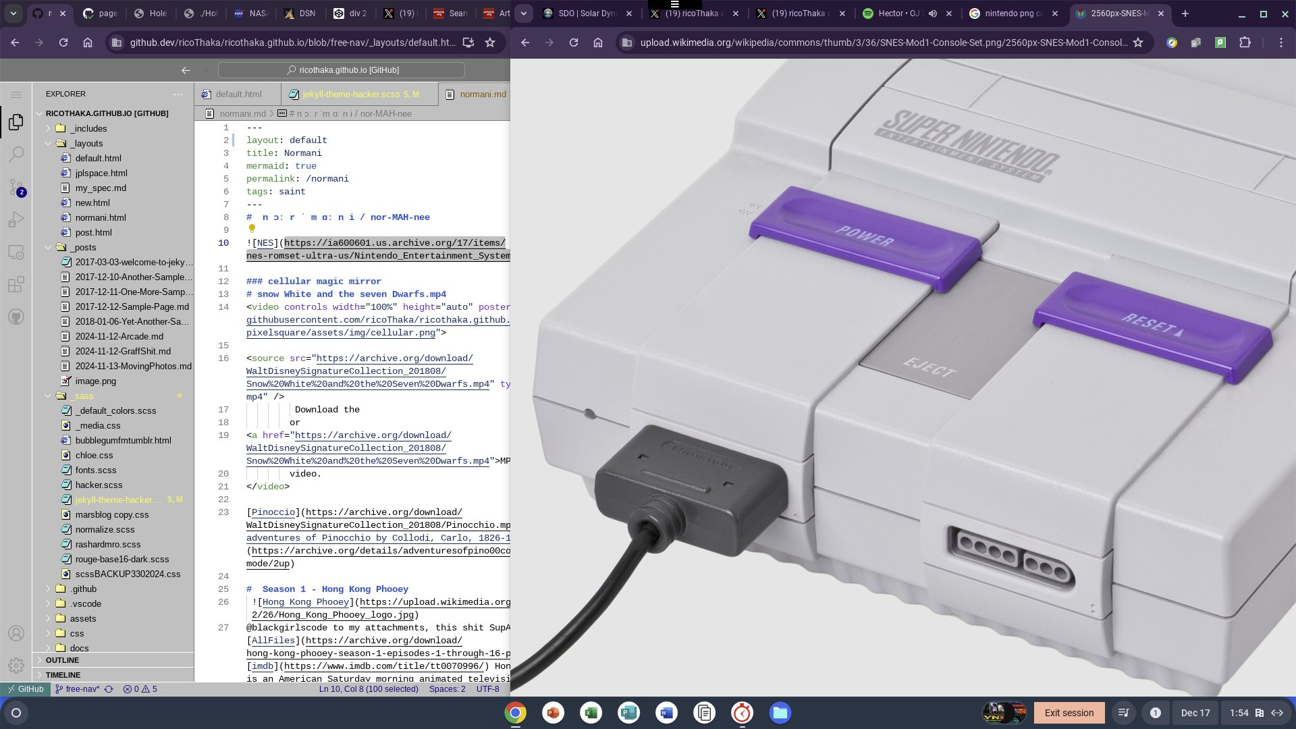The image size is (1296, 729).
Task: Open the Chrome three-dot menu
Action: (1281, 43)
